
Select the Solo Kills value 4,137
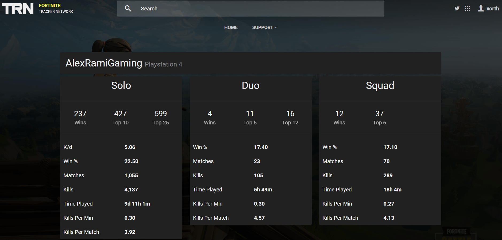[131, 190]
